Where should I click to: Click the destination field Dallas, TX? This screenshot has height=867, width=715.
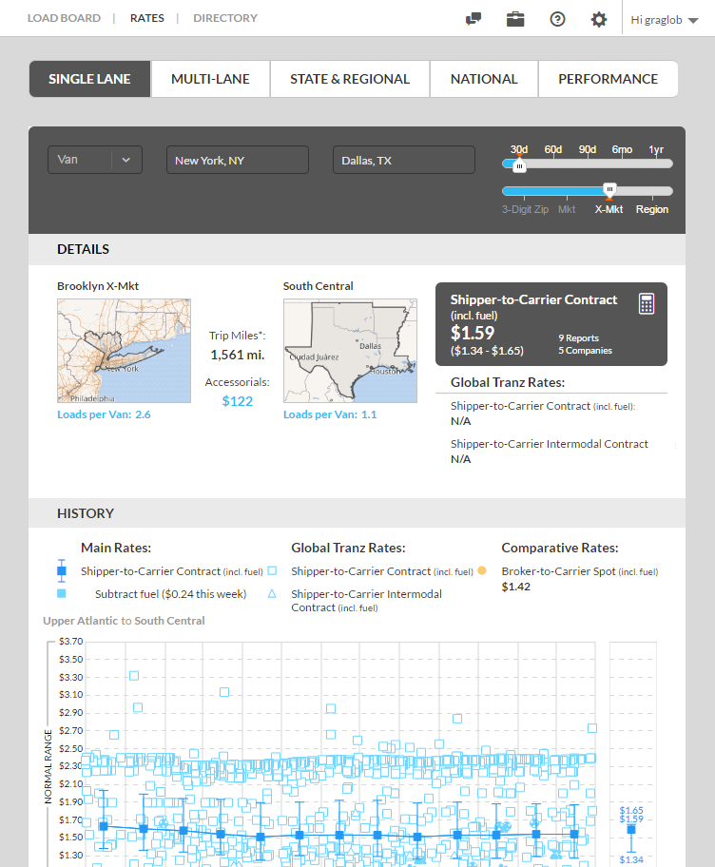(x=404, y=160)
